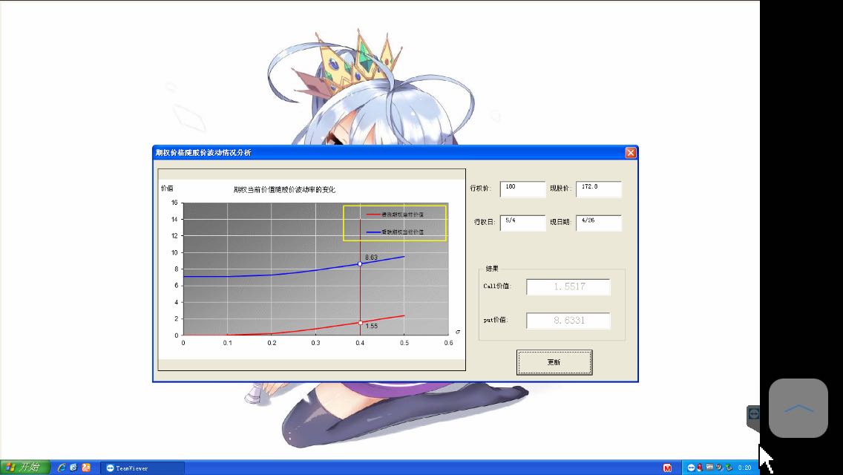Image resolution: width=843 pixels, height=475 pixels.
Task: Click the blue curve data point labeled 8.63
Action: [360, 263]
